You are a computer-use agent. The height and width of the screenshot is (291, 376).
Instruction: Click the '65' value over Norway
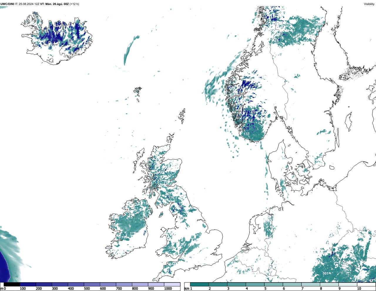click(x=253, y=112)
